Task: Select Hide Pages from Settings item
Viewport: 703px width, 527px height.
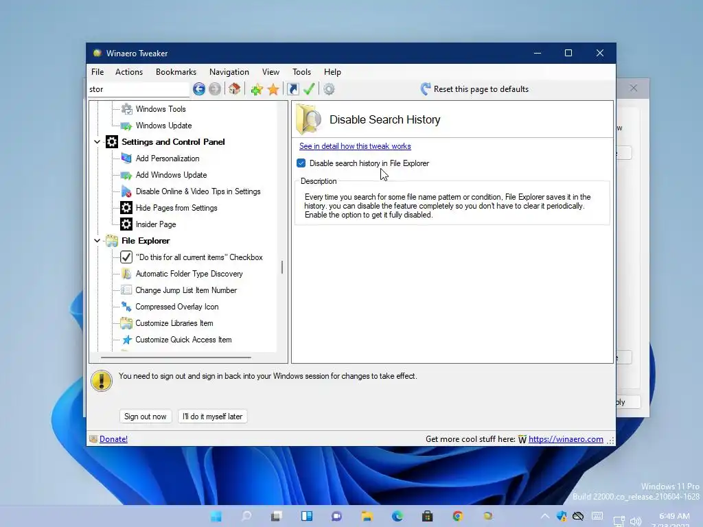Action: coord(176,208)
